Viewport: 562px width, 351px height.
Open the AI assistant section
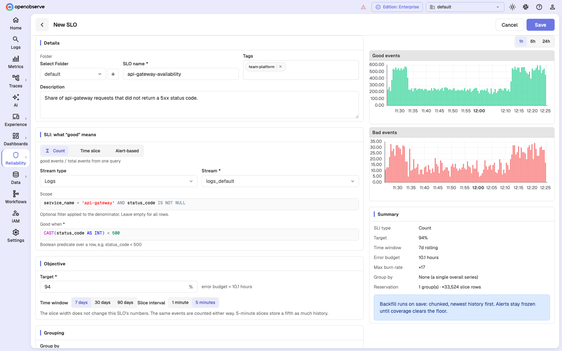point(15,101)
